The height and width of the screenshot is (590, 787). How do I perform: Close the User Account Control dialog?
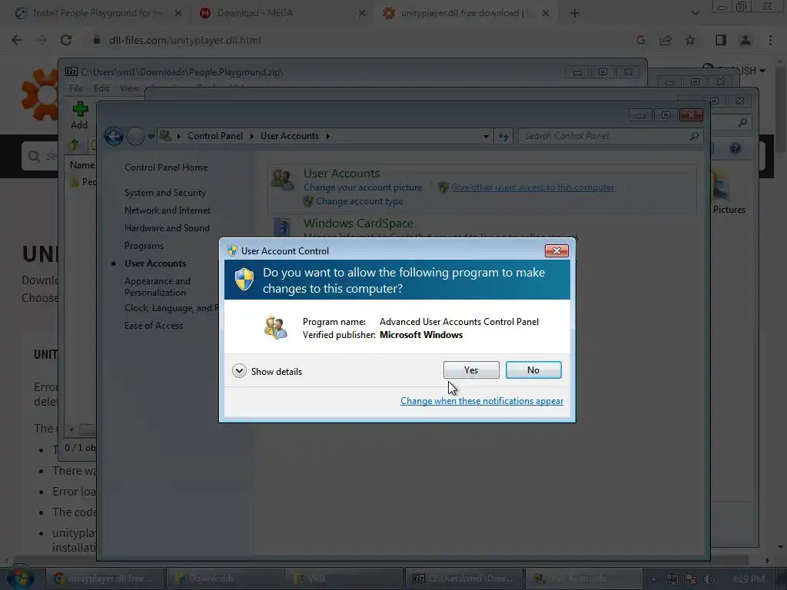[x=556, y=251]
